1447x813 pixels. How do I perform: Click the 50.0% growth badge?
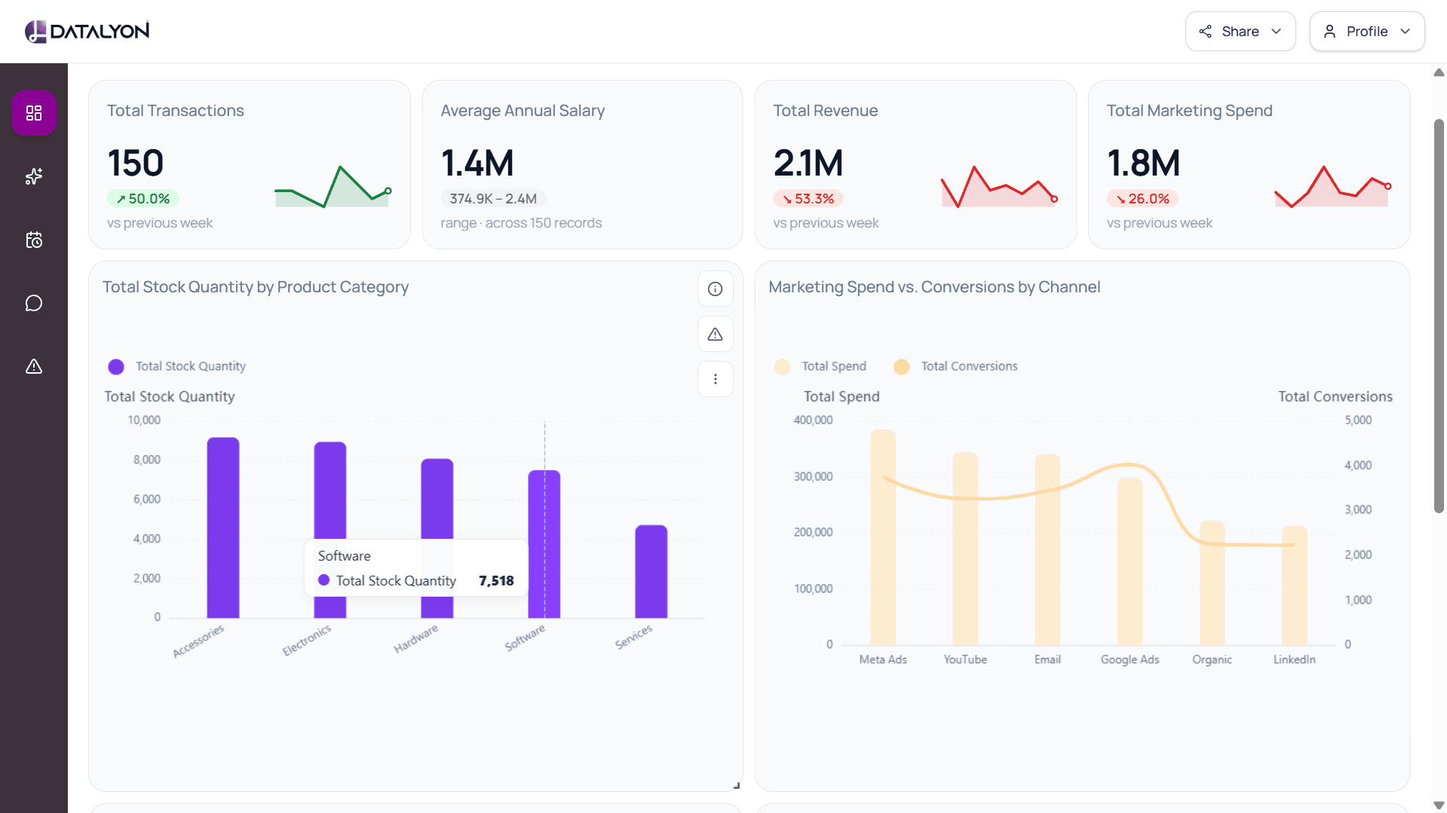(143, 199)
